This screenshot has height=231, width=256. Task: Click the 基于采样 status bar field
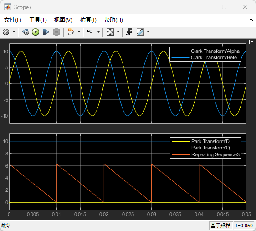click(x=220, y=226)
